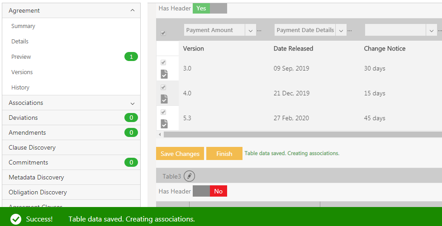This screenshot has height=226, width=442.
Task: Open the Payment Date Details dropdown
Action: pyautogui.click(x=341, y=30)
